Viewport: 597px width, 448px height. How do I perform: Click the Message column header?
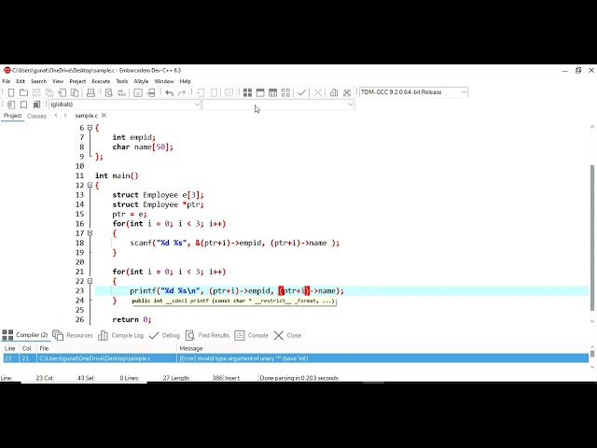(x=382, y=348)
